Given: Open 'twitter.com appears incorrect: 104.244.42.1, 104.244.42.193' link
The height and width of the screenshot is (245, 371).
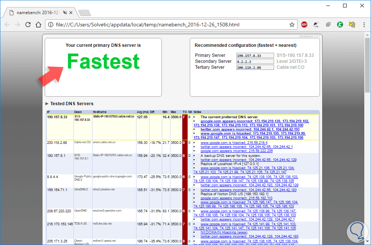Looking at the screenshot, I should click(250, 129).
